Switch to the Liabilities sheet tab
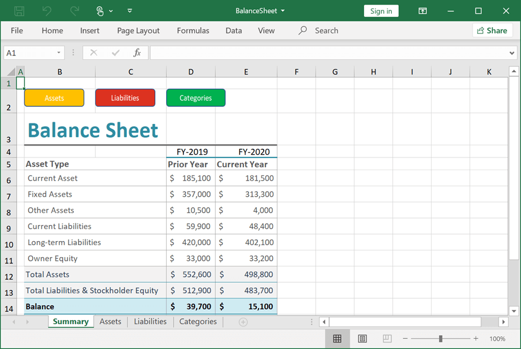The image size is (521, 349). [150, 322]
